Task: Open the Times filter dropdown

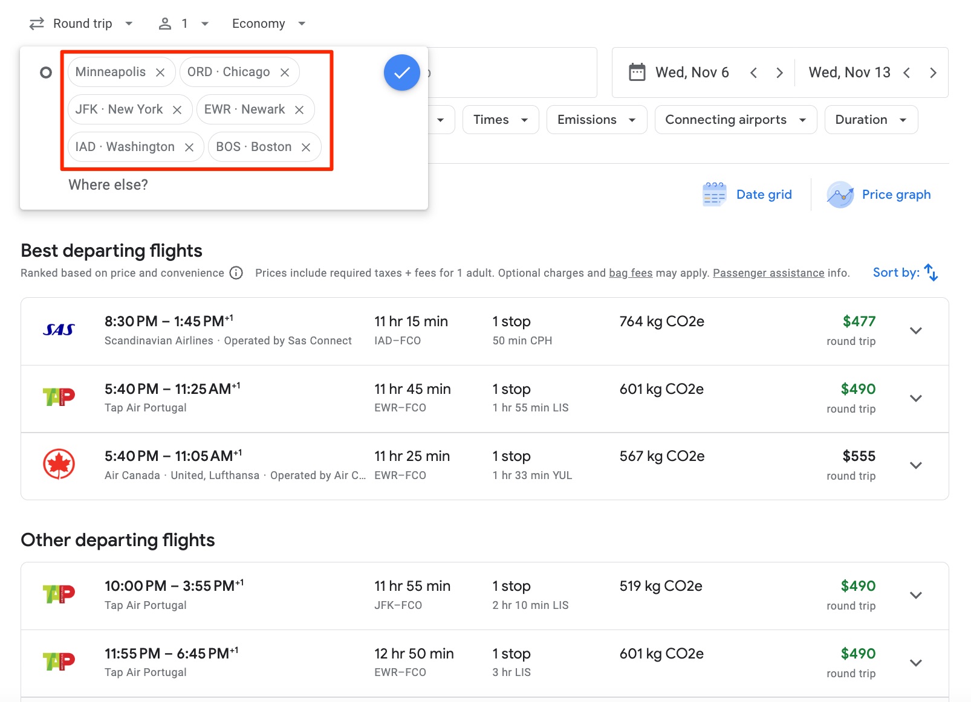Action: pos(500,119)
